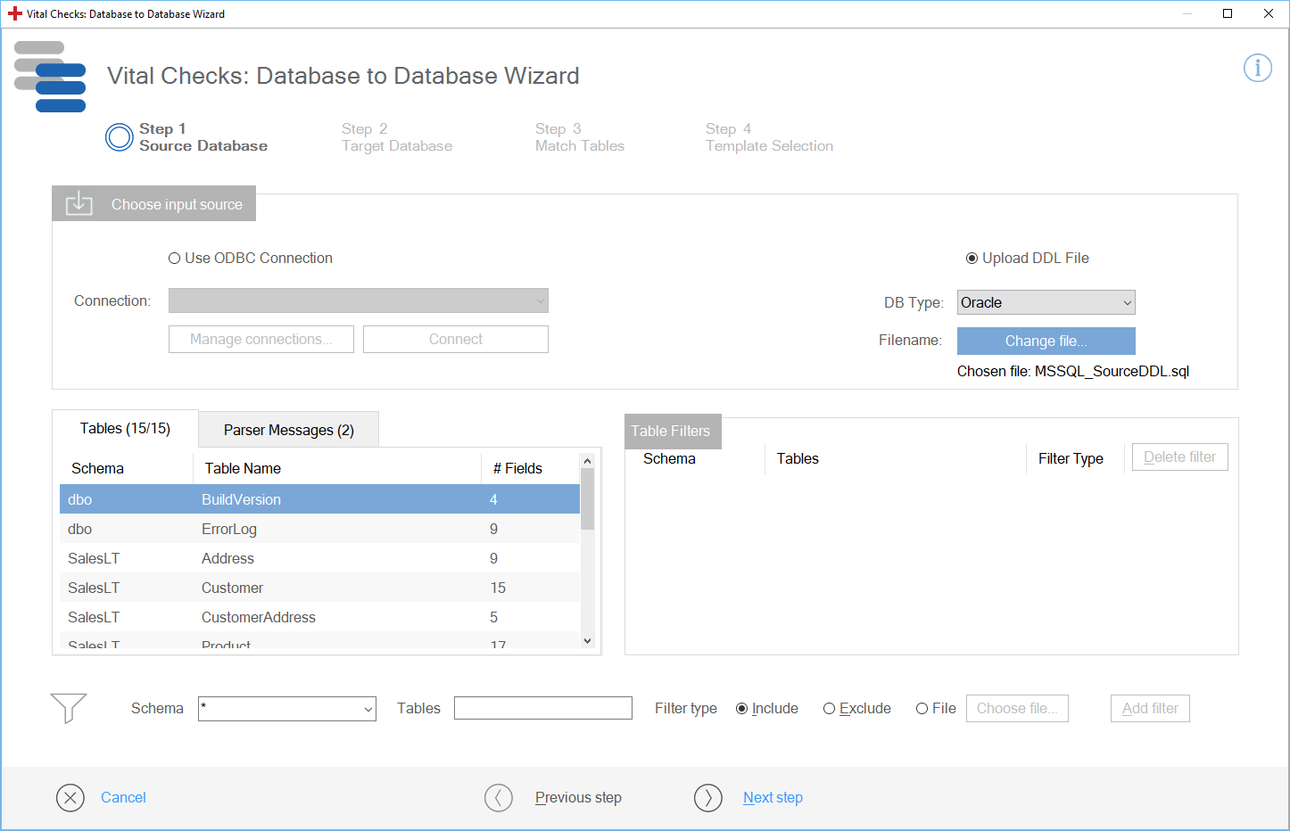
Task: Follow the Next step link
Action: [x=773, y=798]
